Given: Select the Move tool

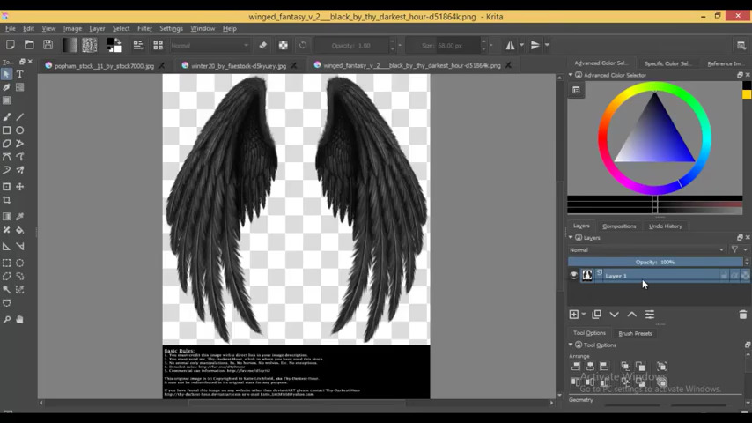Looking at the screenshot, I should [19, 187].
